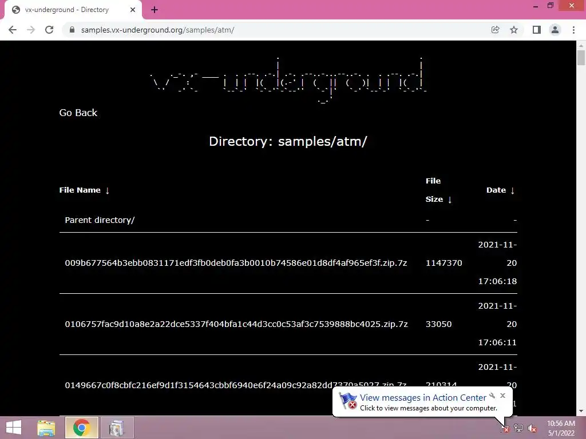Sort by Date arrow

click(x=513, y=190)
